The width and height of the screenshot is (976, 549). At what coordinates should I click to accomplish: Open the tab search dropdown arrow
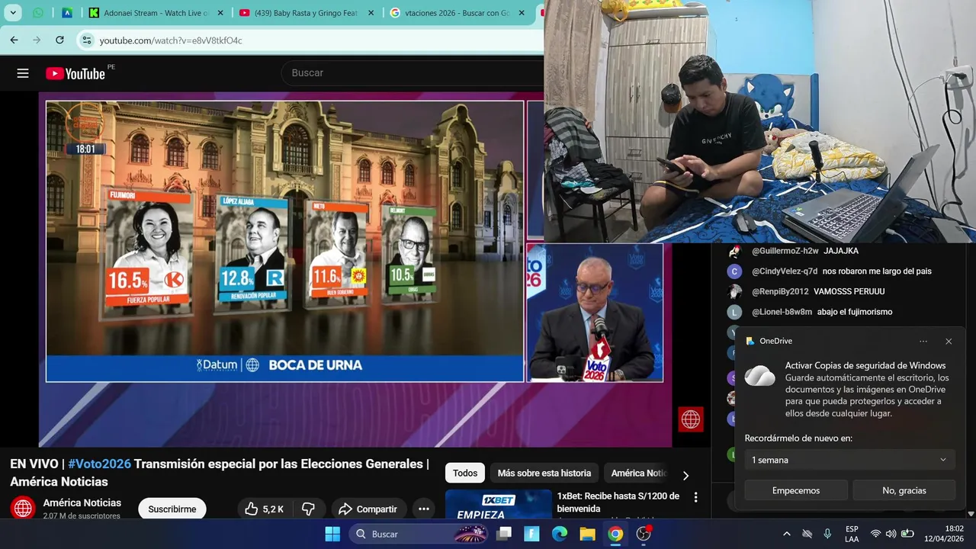coord(13,13)
